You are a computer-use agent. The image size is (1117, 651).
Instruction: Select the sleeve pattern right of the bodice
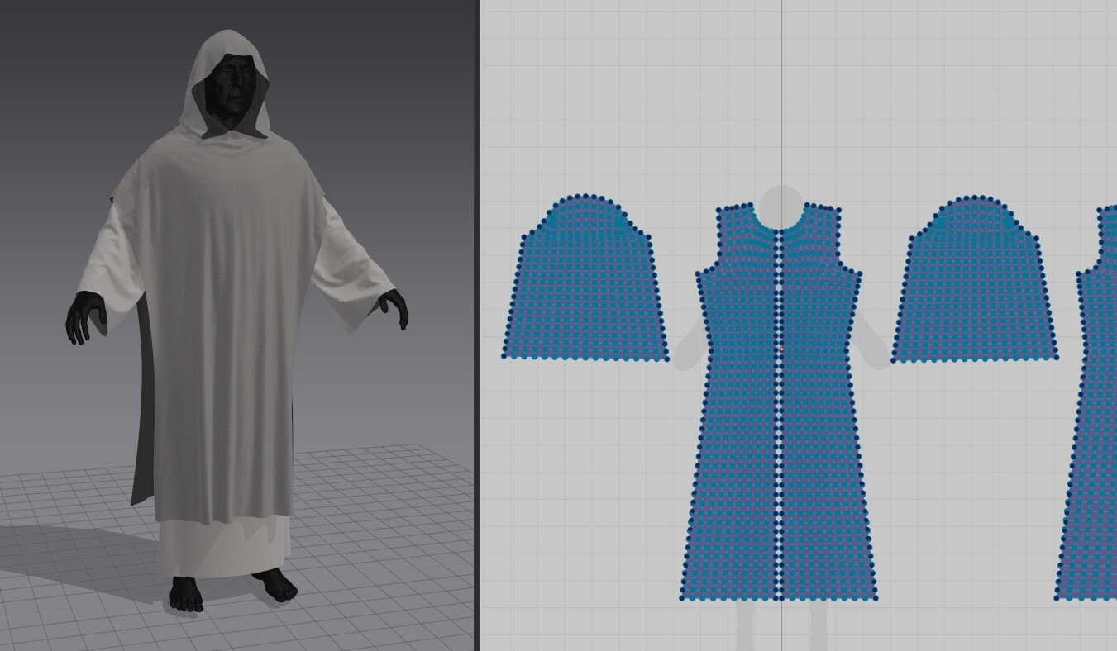974,281
